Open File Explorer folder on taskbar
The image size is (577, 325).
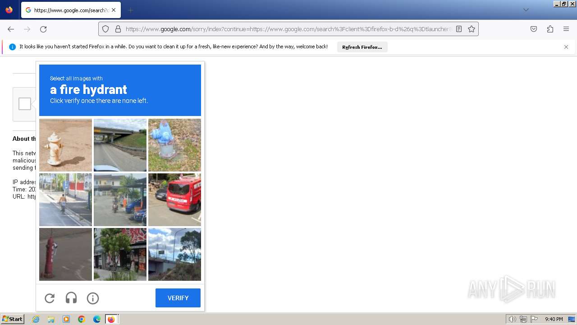point(51,319)
